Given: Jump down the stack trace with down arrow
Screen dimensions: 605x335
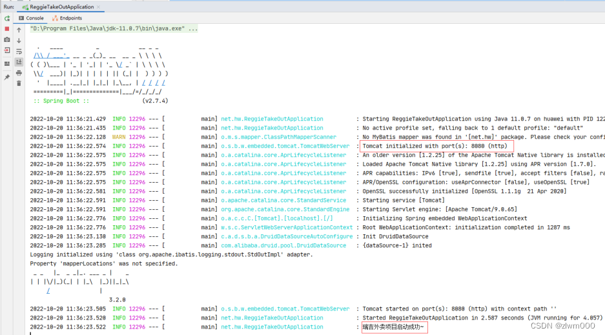Looking at the screenshot, I should 19,41.
